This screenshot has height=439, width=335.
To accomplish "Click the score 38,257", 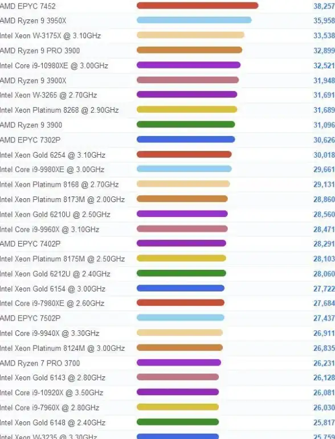I will 324,6.
